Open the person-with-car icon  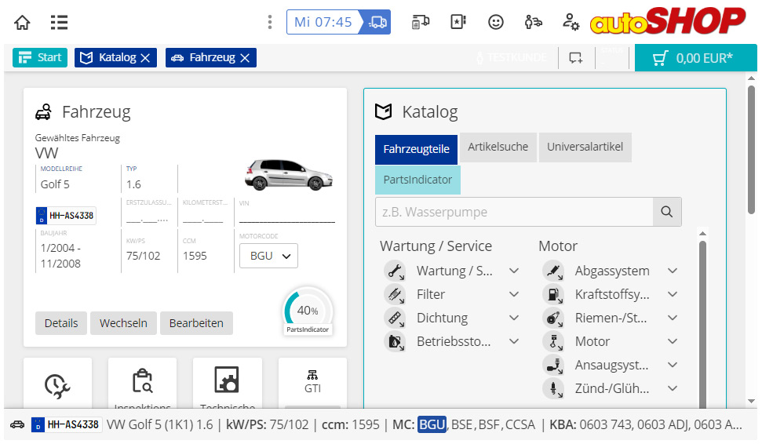[x=533, y=22]
